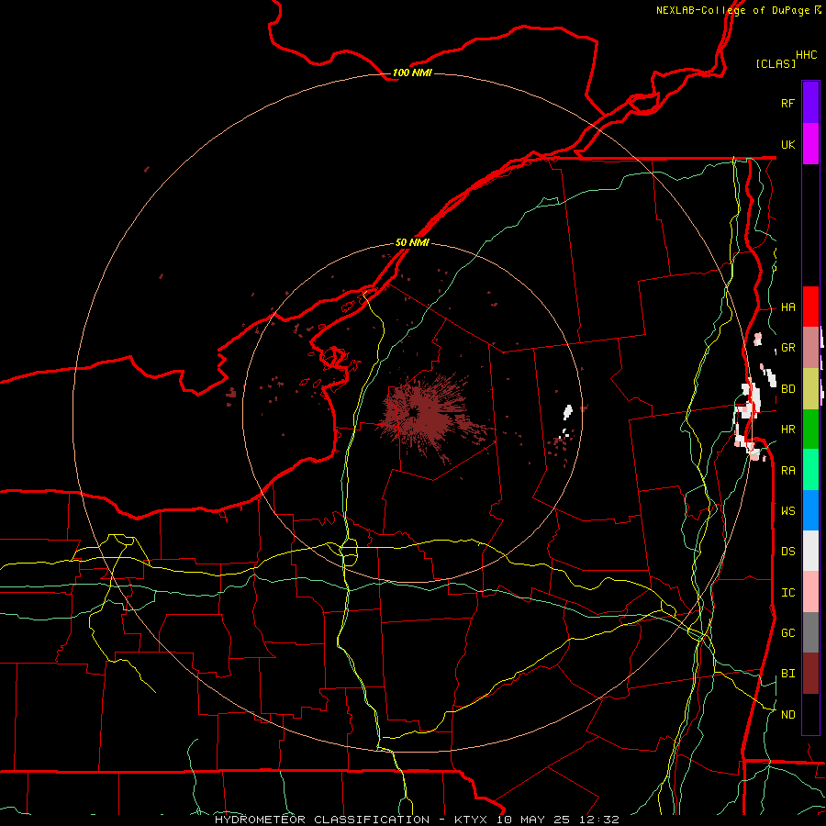Screen dimensions: 826x826
Task: Click the 'GR' legend label
Action: pos(787,348)
